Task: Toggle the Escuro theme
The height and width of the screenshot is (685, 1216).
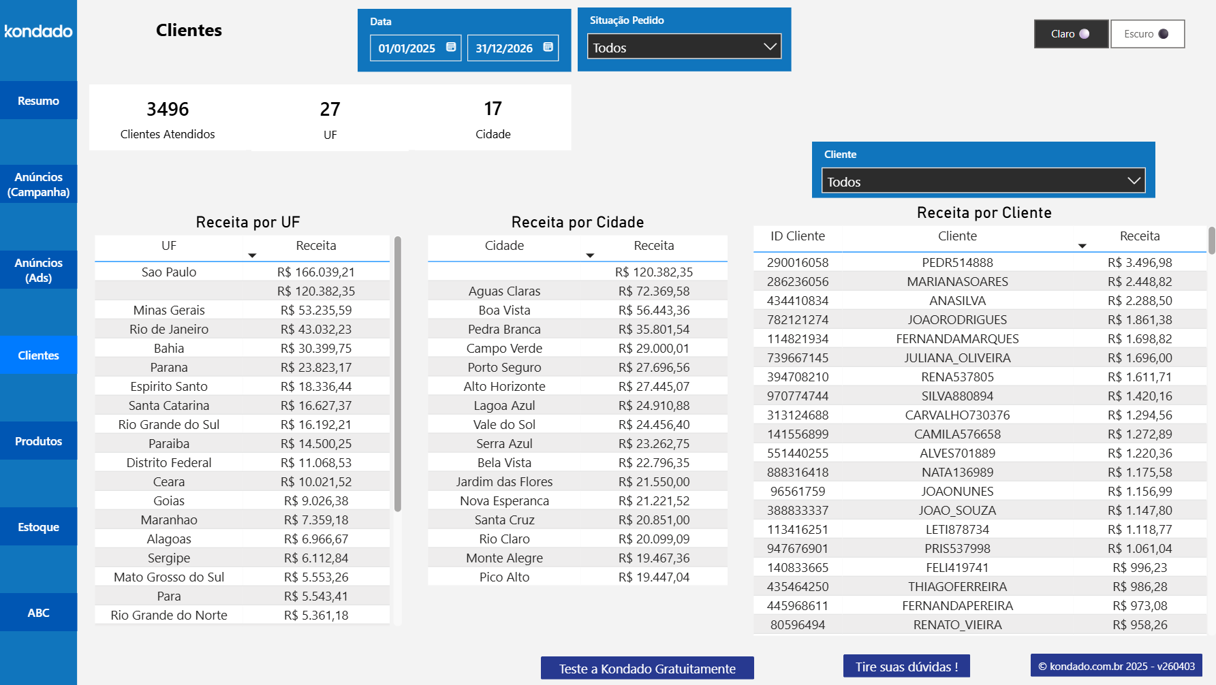Action: (x=1147, y=33)
